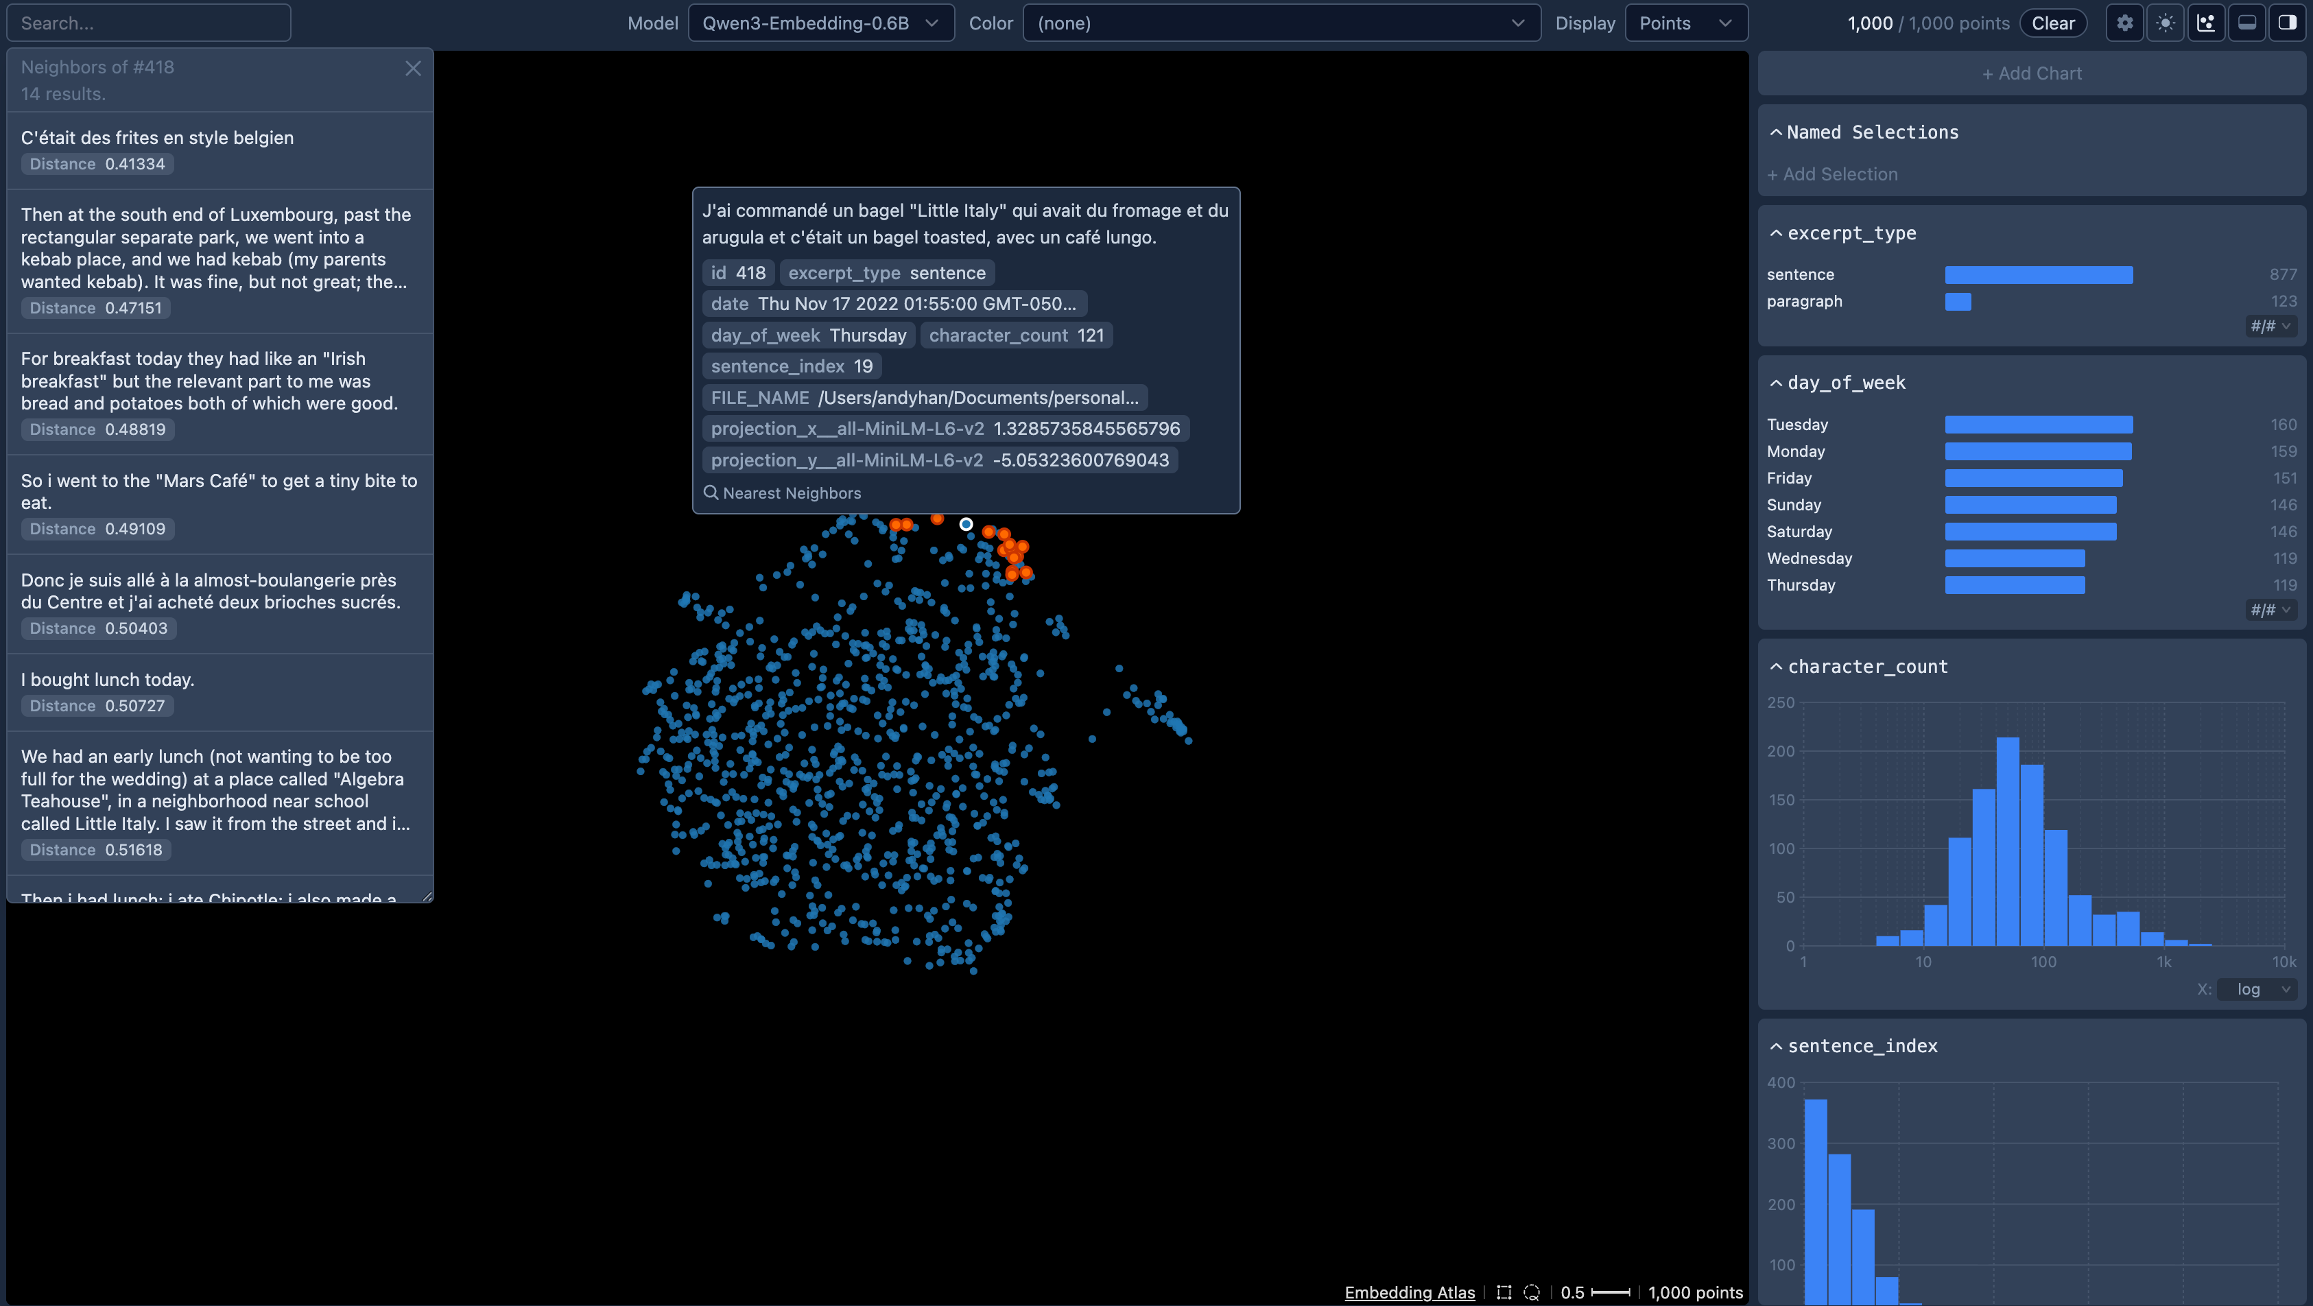Open the Color dropdown showing (none)
The width and height of the screenshot is (2313, 1306).
(1281, 23)
